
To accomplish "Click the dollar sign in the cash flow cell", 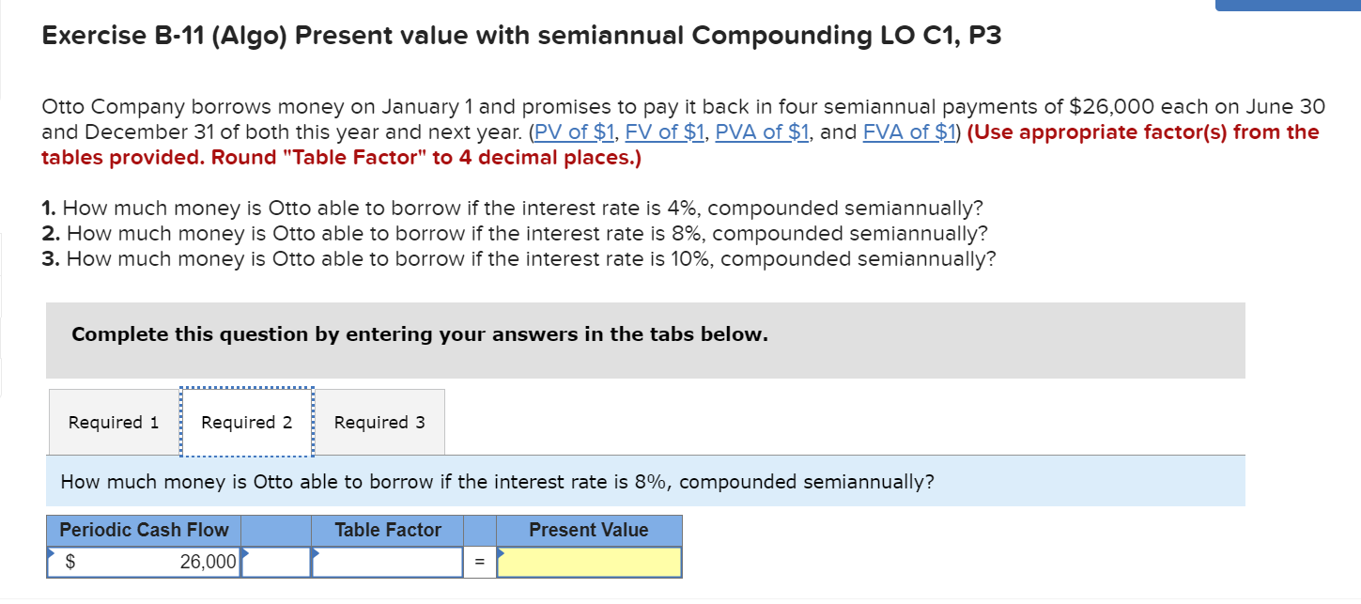I will 70,561.
